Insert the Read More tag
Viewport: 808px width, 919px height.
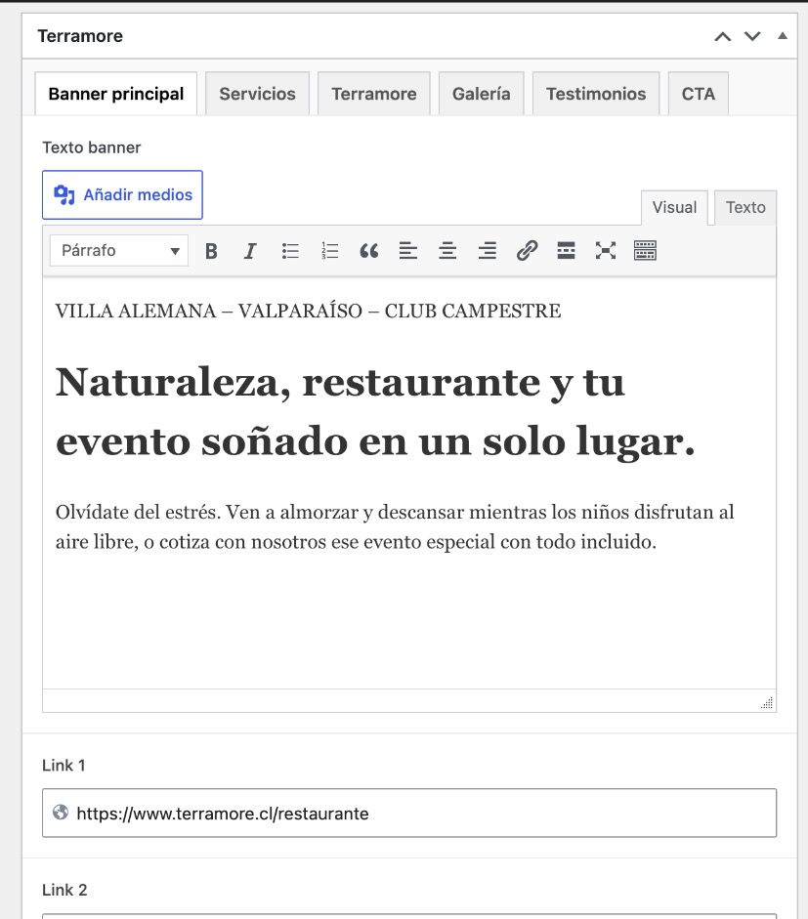[x=566, y=251]
